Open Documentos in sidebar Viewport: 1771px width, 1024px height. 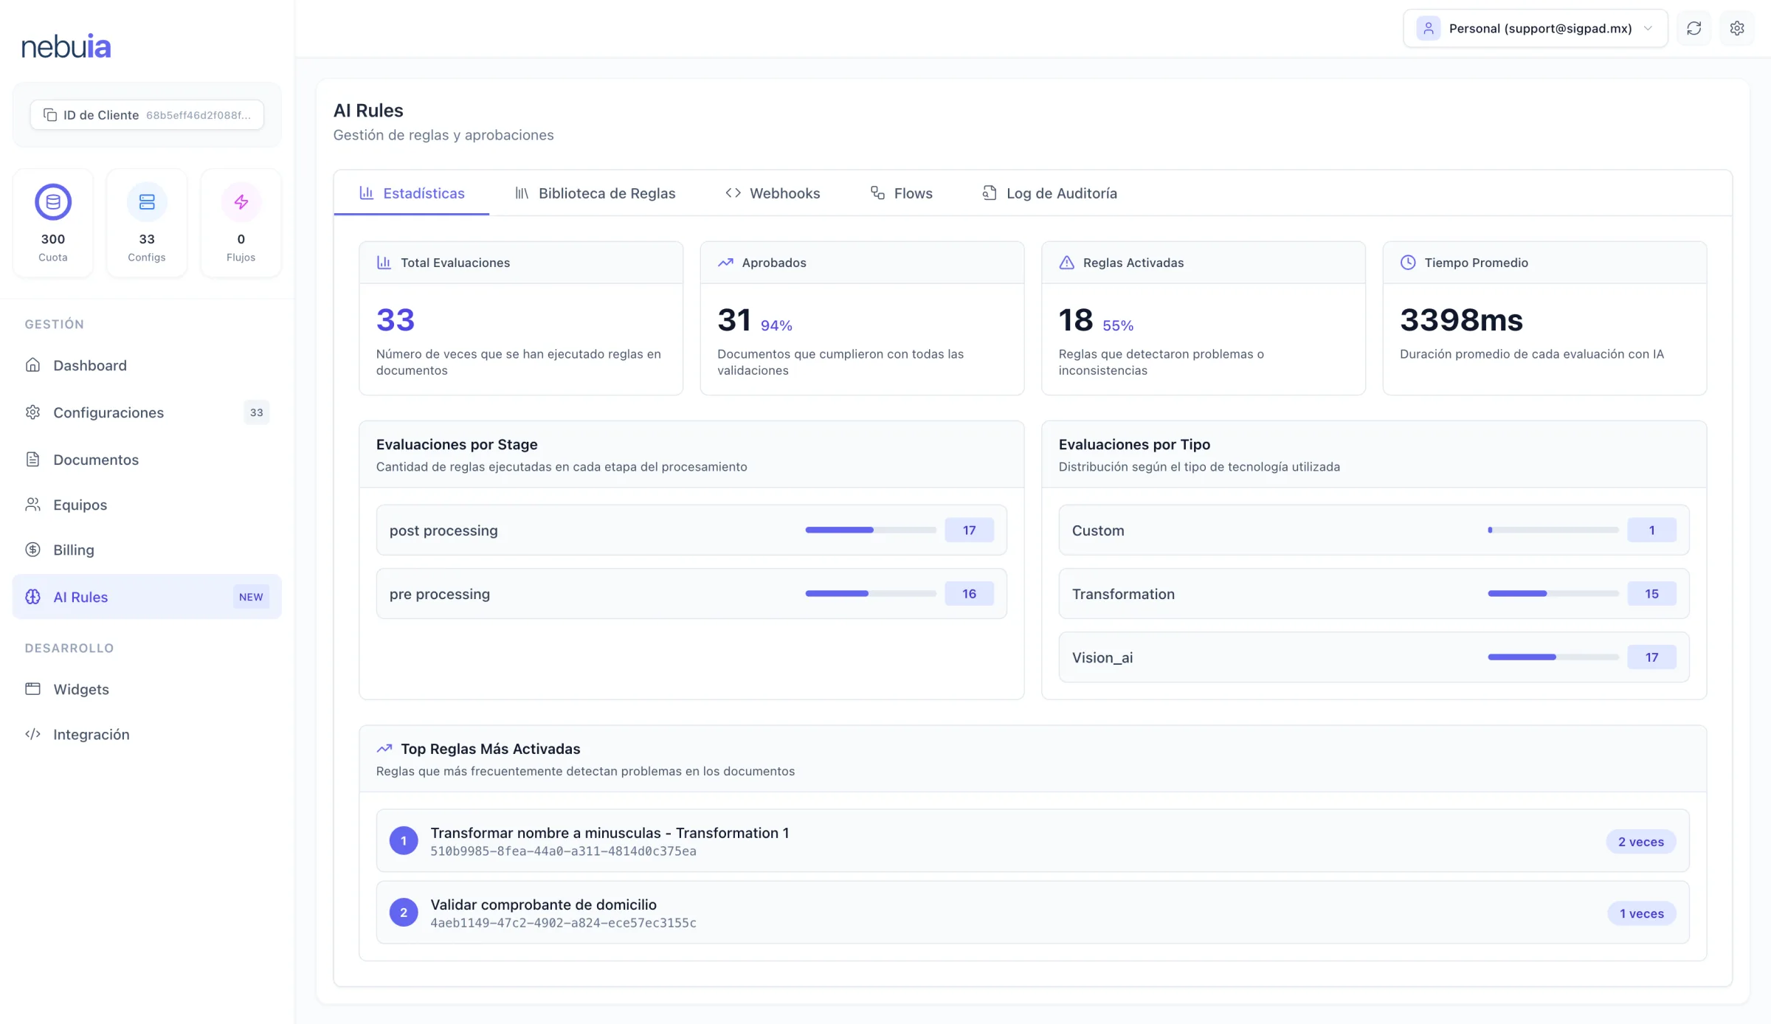147,459
